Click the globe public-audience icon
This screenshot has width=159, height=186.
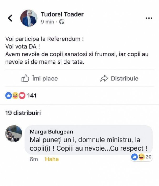click(62, 22)
